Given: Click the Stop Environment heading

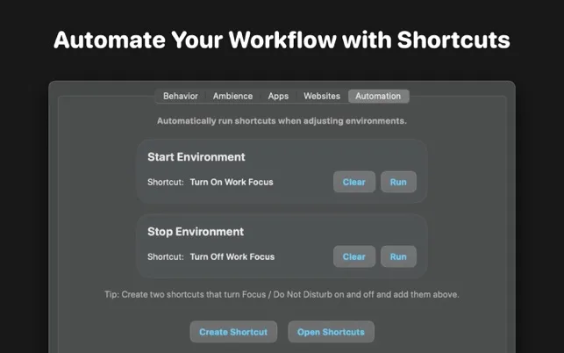Looking at the screenshot, I should click(196, 232).
